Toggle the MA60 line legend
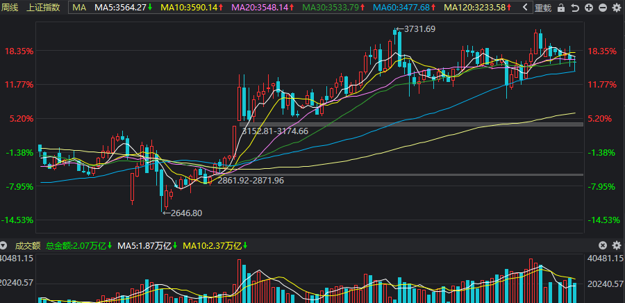 pyautogui.click(x=404, y=7)
